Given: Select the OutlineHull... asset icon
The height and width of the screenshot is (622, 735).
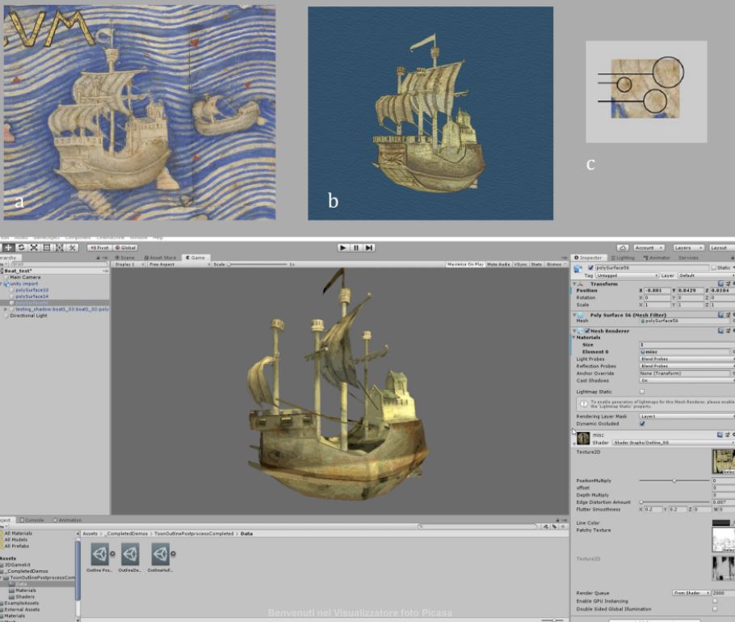Looking at the screenshot, I should pyautogui.click(x=160, y=554).
